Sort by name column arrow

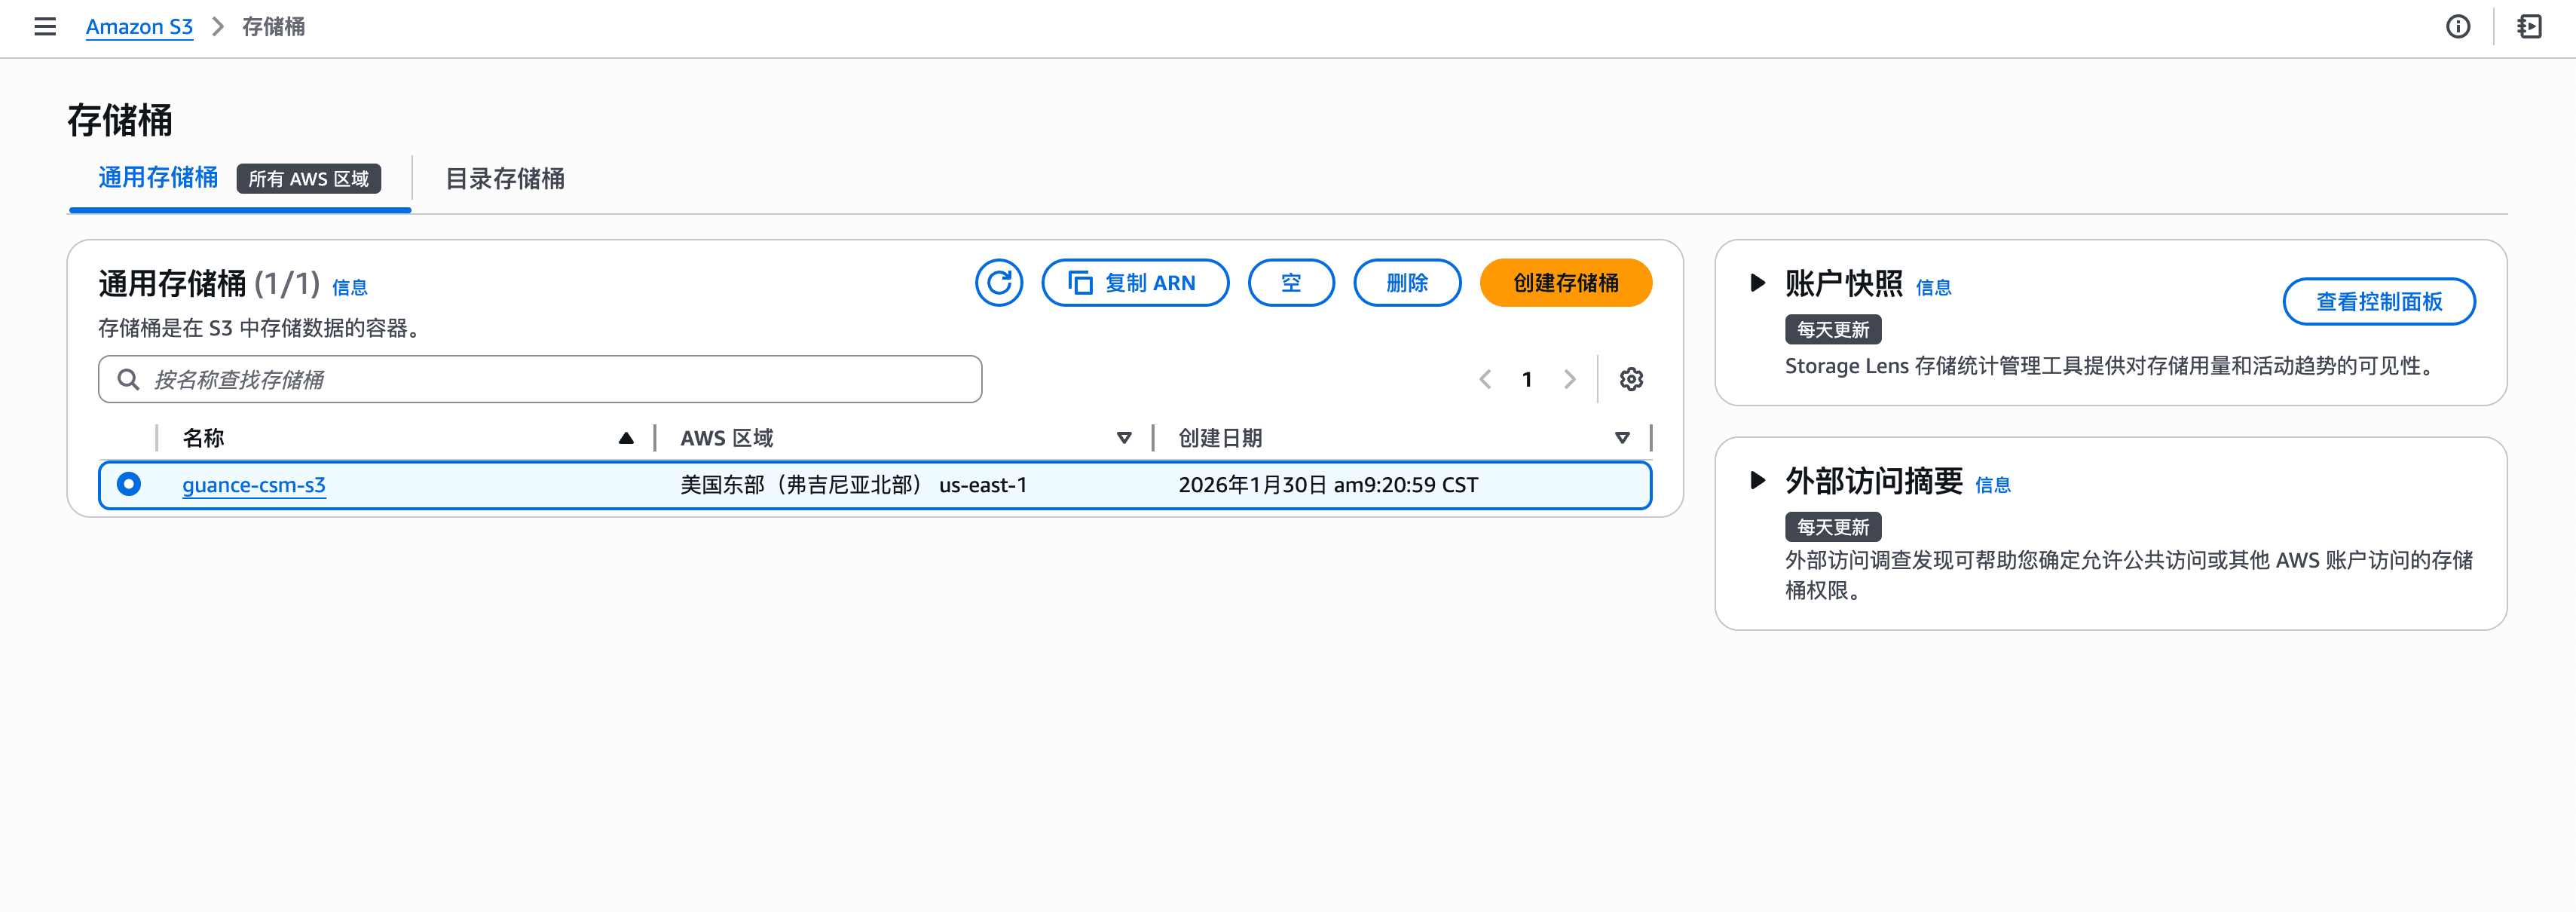click(626, 438)
